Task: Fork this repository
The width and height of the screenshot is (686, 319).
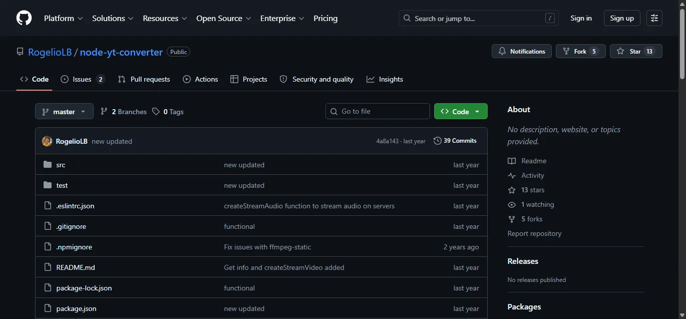Action: 581,51
